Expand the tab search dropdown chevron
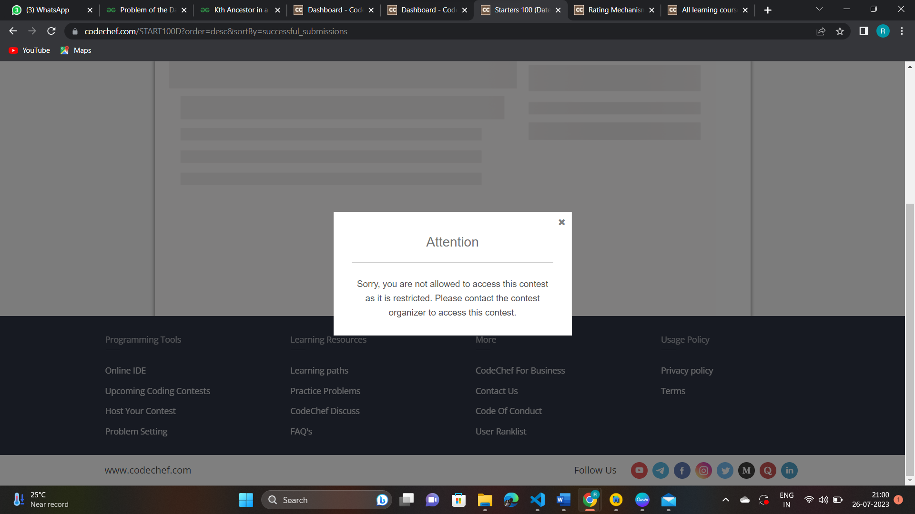Viewport: 915px width, 514px height. (x=819, y=10)
